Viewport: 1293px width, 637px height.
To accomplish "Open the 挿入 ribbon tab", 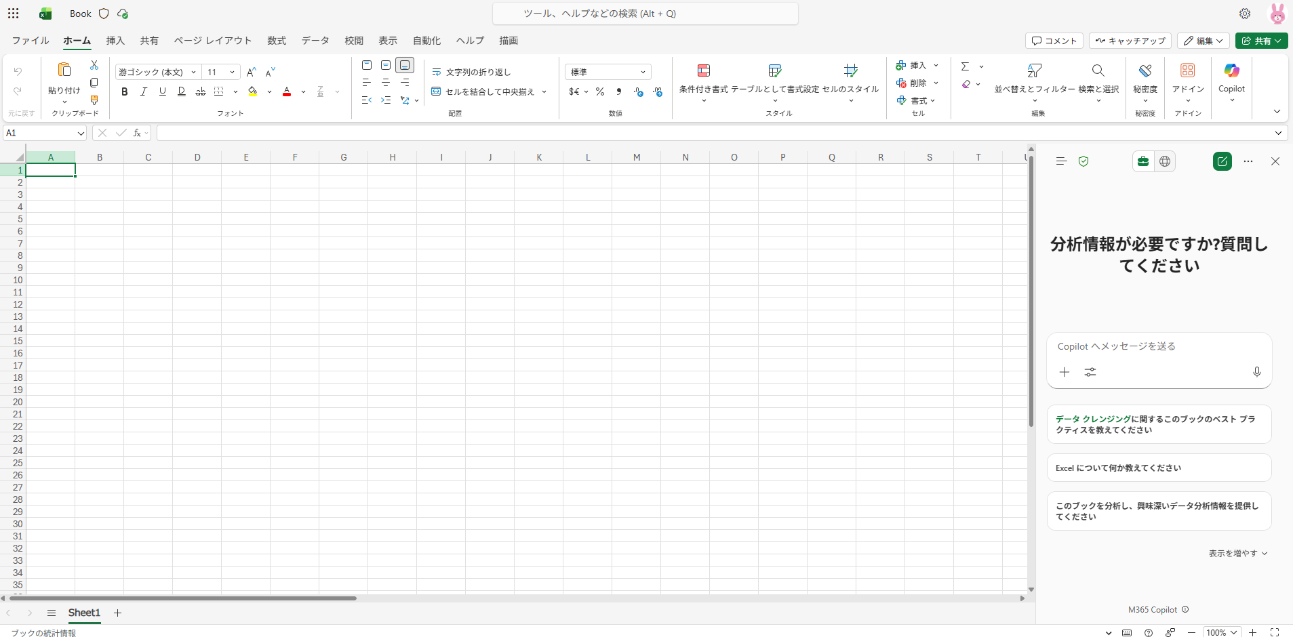I will click(x=115, y=41).
